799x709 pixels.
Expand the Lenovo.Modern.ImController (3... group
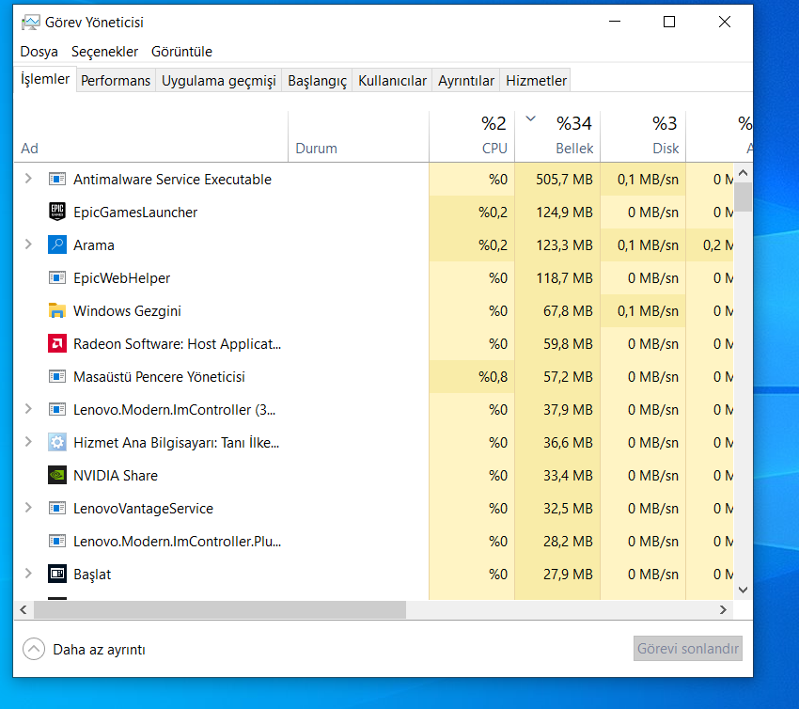(x=28, y=409)
